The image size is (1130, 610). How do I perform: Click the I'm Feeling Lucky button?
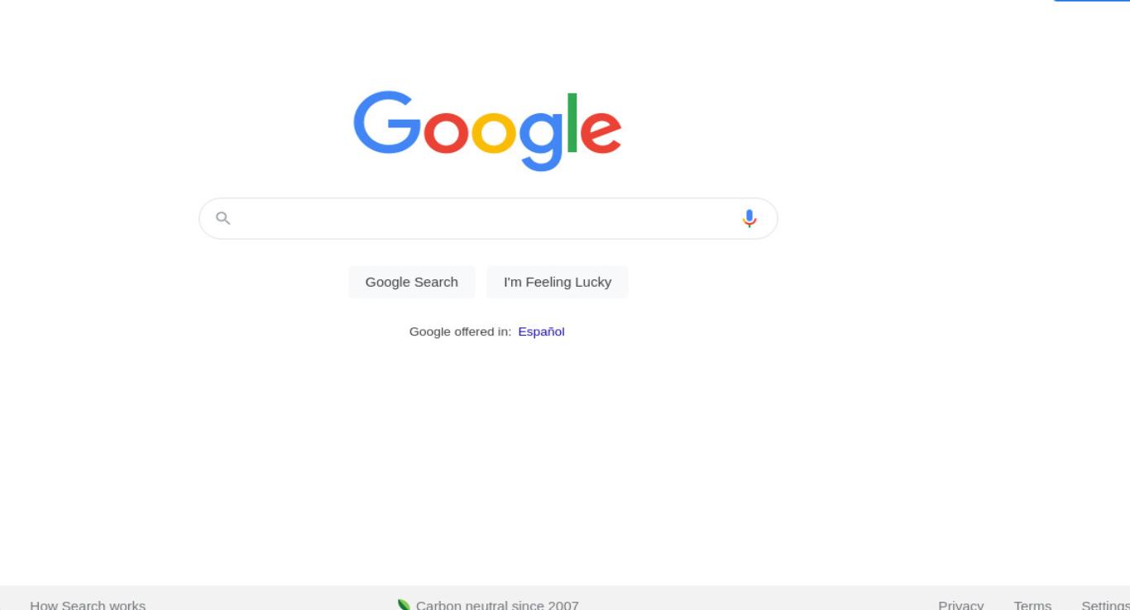[x=558, y=282]
